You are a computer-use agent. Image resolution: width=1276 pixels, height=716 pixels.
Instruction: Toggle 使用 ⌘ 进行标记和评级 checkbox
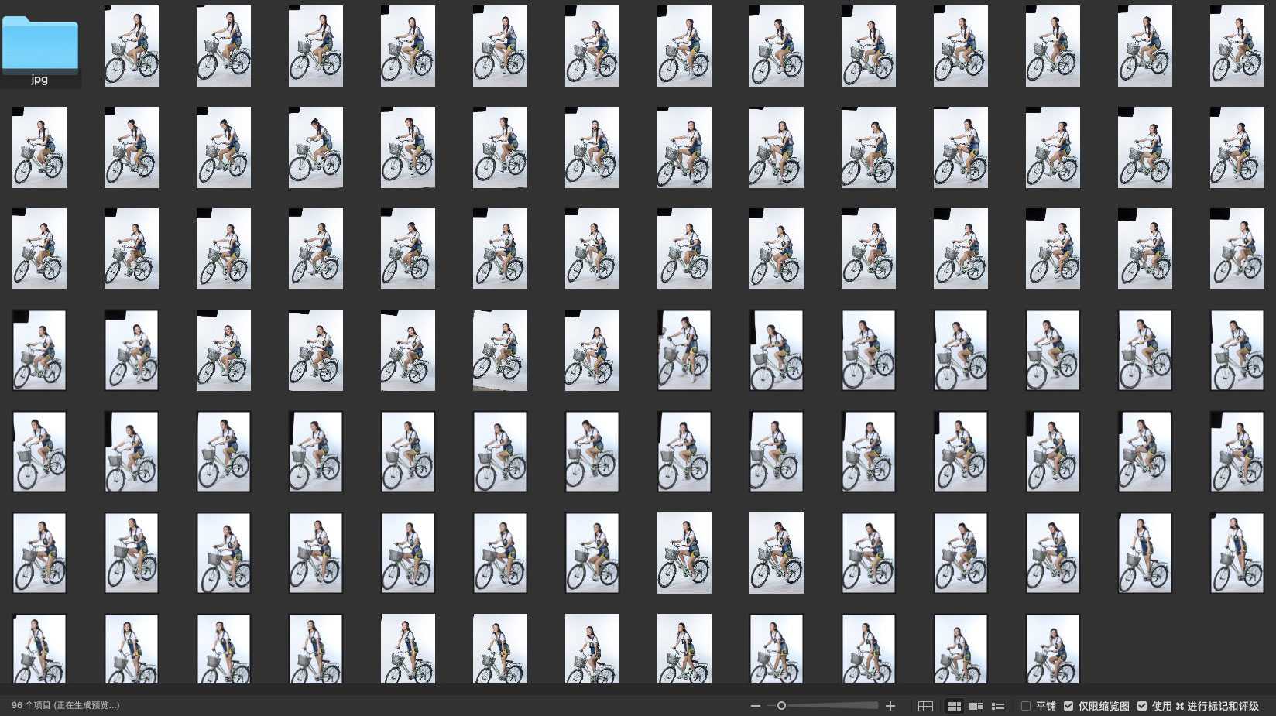coord(1142,706)
